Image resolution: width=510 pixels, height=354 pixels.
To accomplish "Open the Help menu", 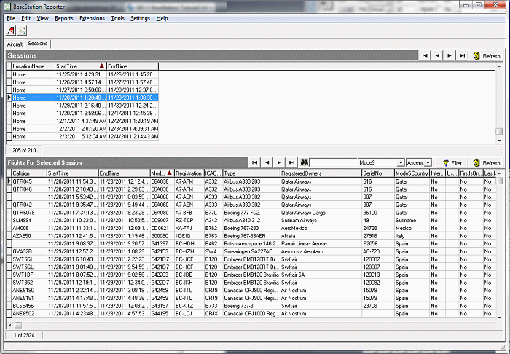I will (x=162, y=18).
